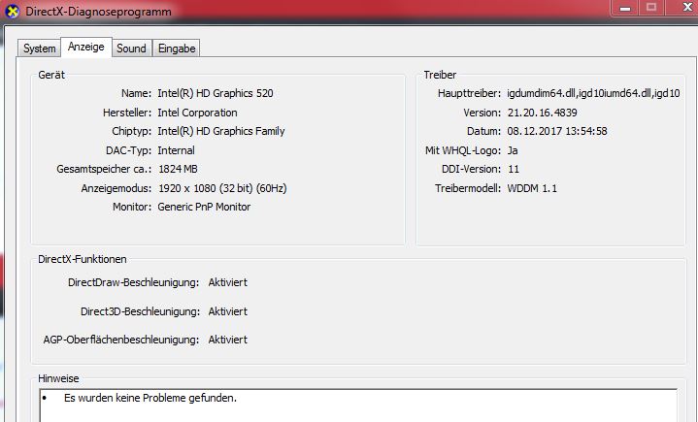698x422 pixels.
Task: Select the Hersteller value Intel Corporation
Action: pyautogui.click(x=197, y=113)
